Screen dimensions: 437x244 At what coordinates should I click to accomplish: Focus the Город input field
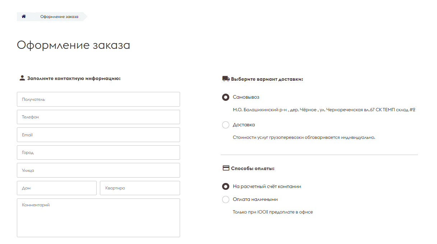coord(98,152)
